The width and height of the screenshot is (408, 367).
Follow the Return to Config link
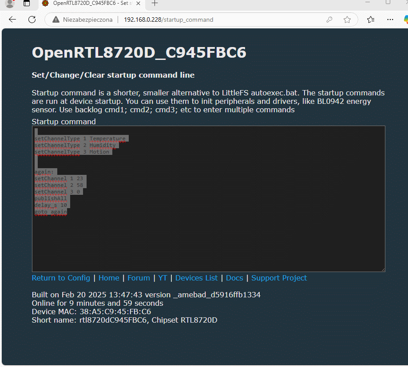(61, 278)
